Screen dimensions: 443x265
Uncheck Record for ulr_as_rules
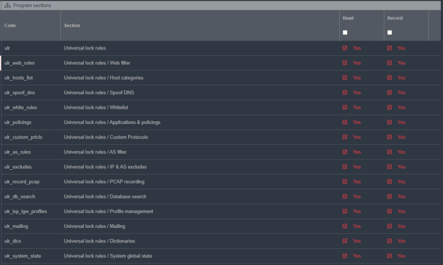(390, 152)
